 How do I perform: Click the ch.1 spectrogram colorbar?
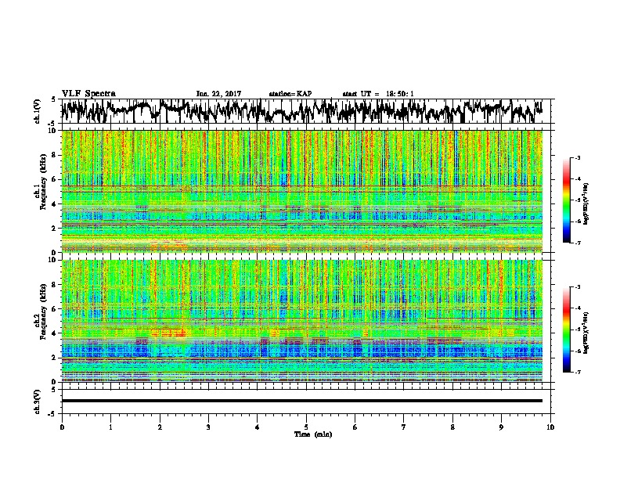(566, 200)
